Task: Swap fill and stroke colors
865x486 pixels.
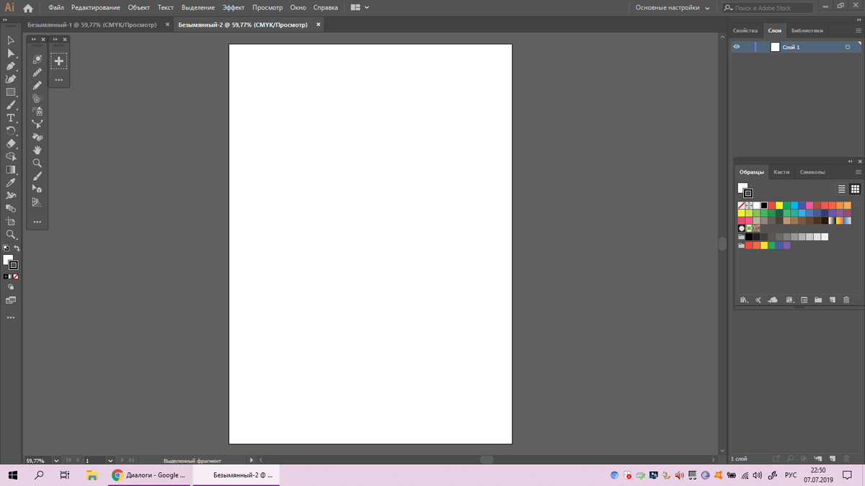Action: [x=17, y=248]
